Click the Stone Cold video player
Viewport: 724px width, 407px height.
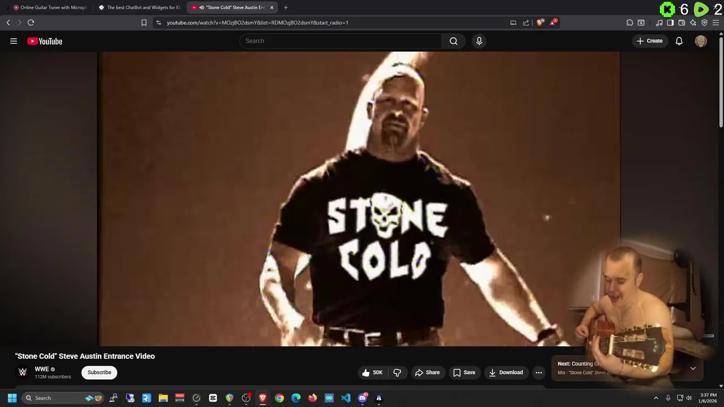coord(359,199)
